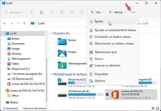This screenshot has height=111, width=161.
Task: Expand the Trier sort dropdown
Action: (97, 12)
